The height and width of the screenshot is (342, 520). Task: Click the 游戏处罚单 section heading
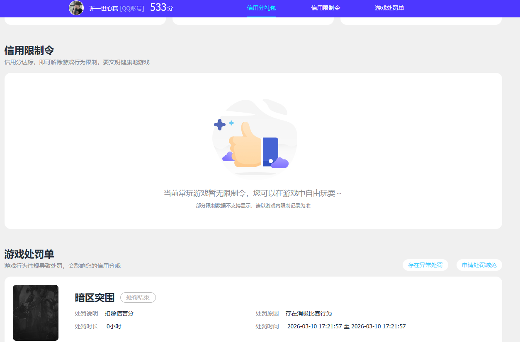pos(29,254)
